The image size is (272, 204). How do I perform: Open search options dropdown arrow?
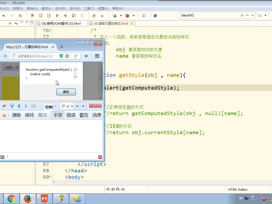(x=266, y=15)
